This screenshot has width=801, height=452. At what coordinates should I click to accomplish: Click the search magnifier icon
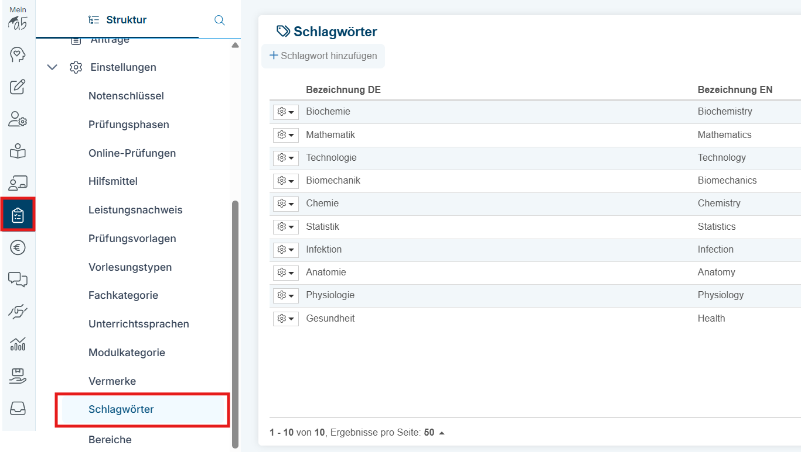pyautogui.click(x=220, y=20)
